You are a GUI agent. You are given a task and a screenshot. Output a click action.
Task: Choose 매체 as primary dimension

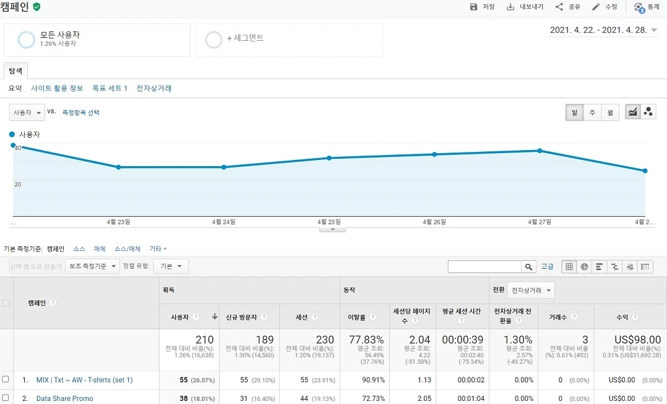(x=100, y=249)
